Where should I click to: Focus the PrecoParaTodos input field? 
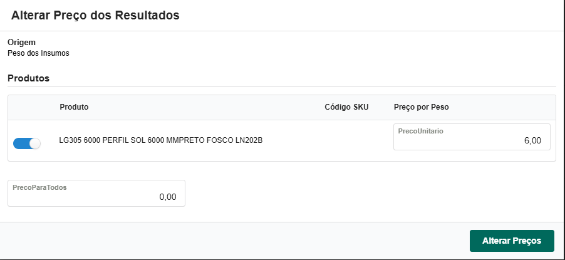click(96, 197)
